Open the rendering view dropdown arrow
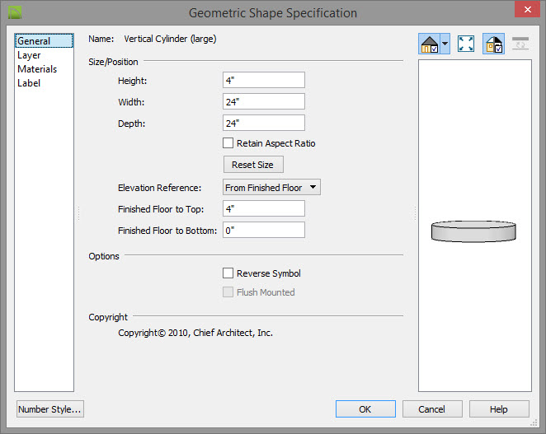Image resolution: width=546 pixels, height=434 pixels. pos(445,44)
